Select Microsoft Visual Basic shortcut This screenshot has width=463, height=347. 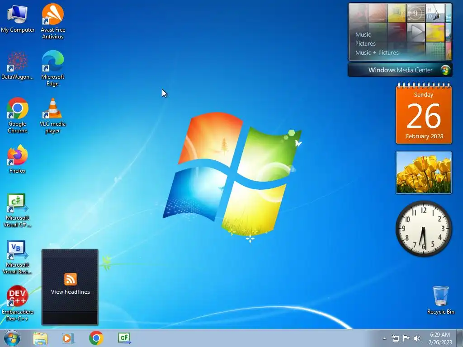pos(18,257)
